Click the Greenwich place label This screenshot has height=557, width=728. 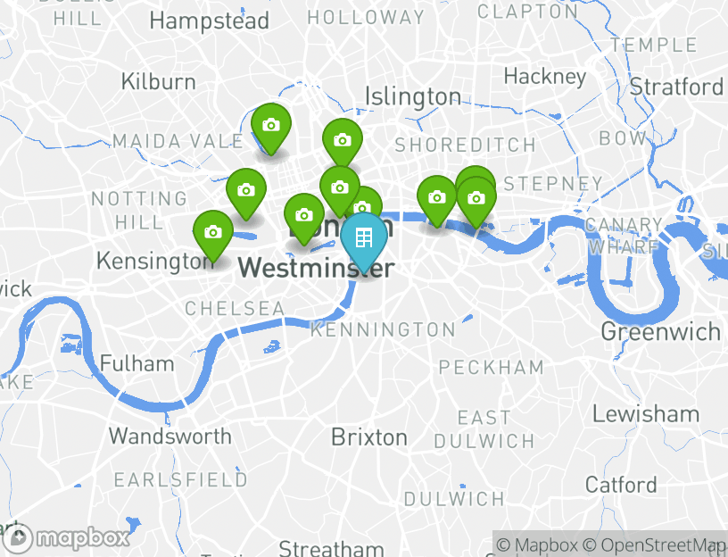661,332
